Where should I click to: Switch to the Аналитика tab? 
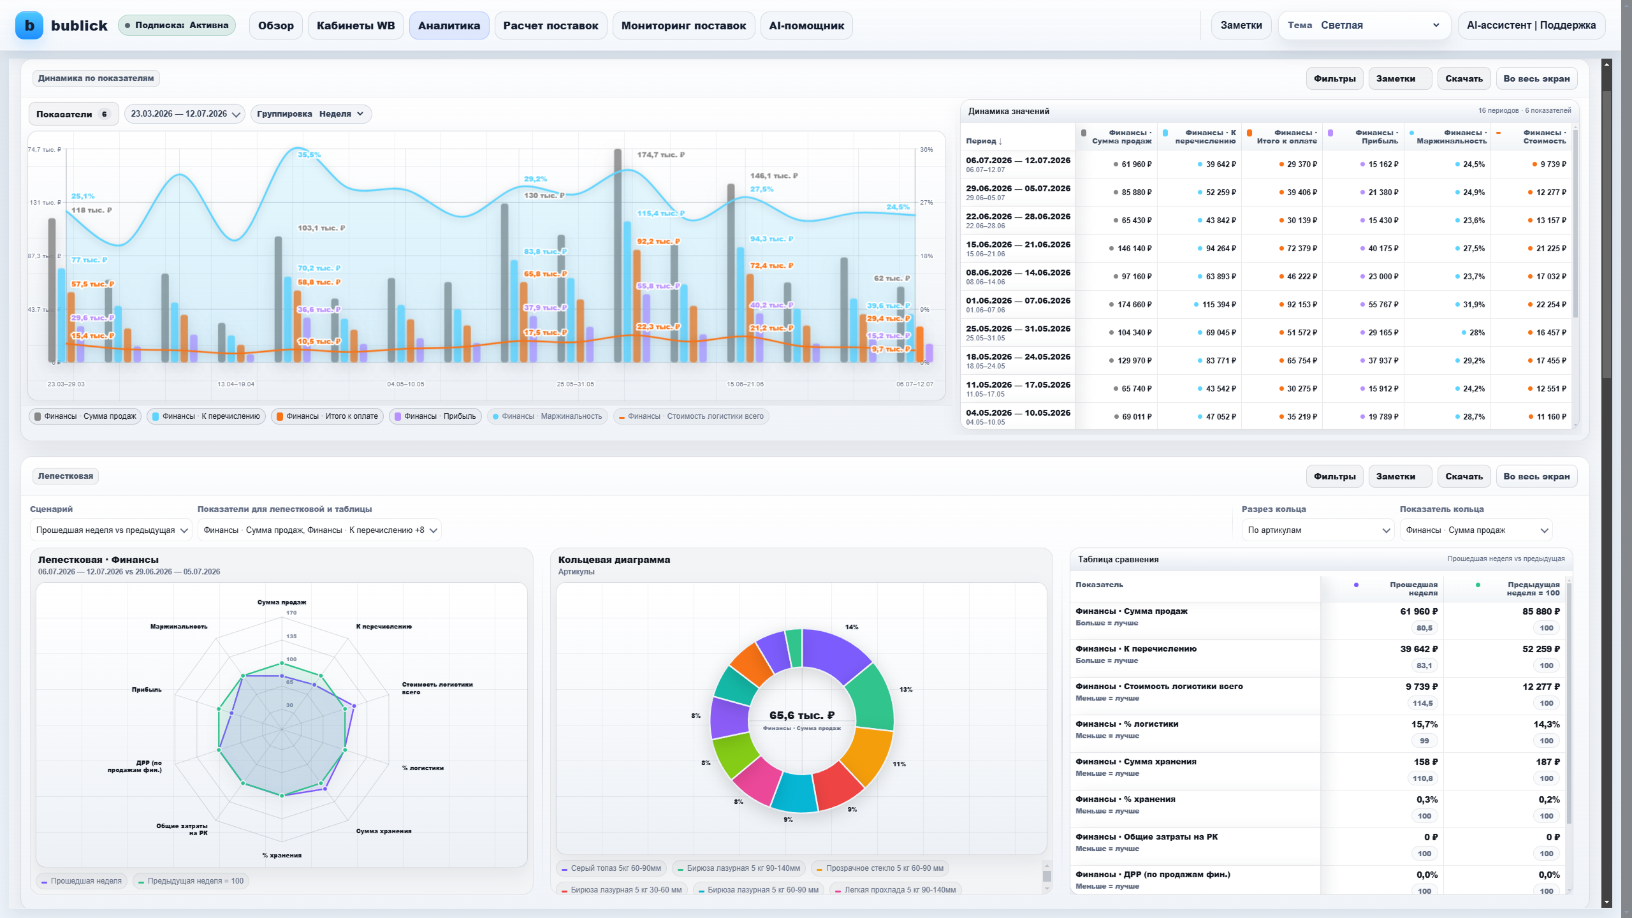click(x=449, y=25)
